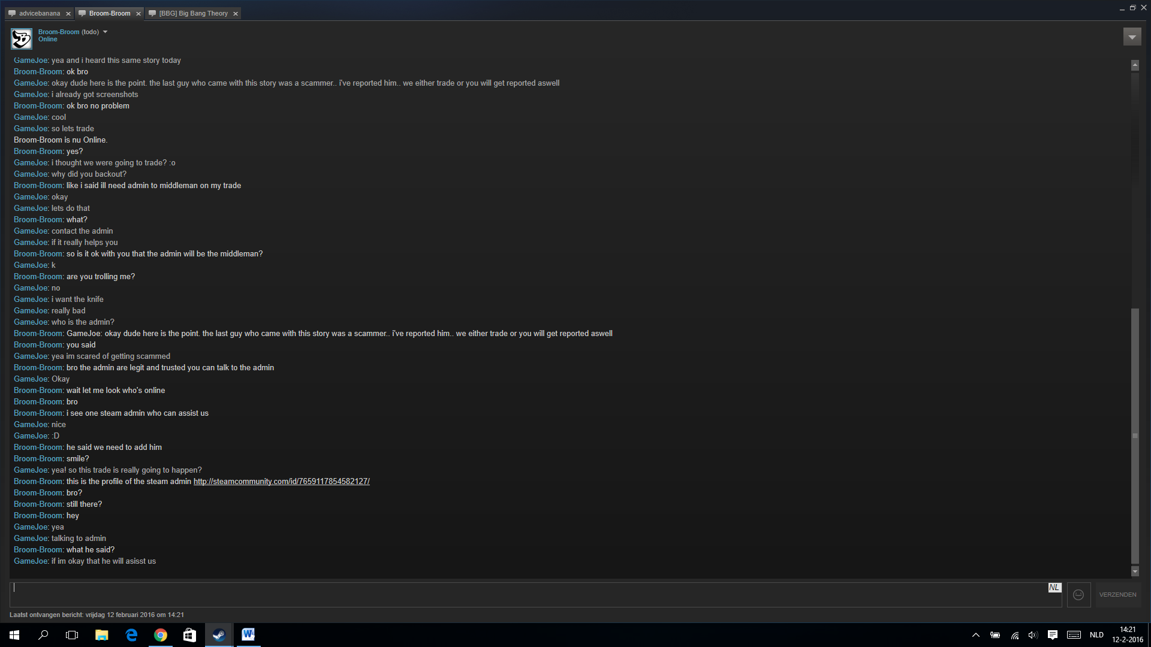
Task: Open Microsoft Edge from the taskbar
Action: click(x=131, y=635)
